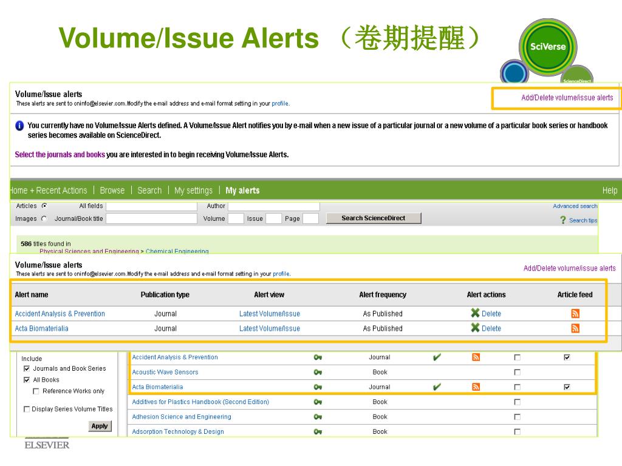Open My settings menu item
This screenshot has width=622, height=466.
pos(194,191)
